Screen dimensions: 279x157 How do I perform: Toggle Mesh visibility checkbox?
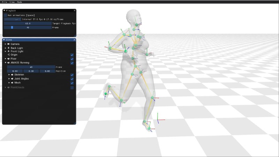pyautogui.click(x=72, y=83)
